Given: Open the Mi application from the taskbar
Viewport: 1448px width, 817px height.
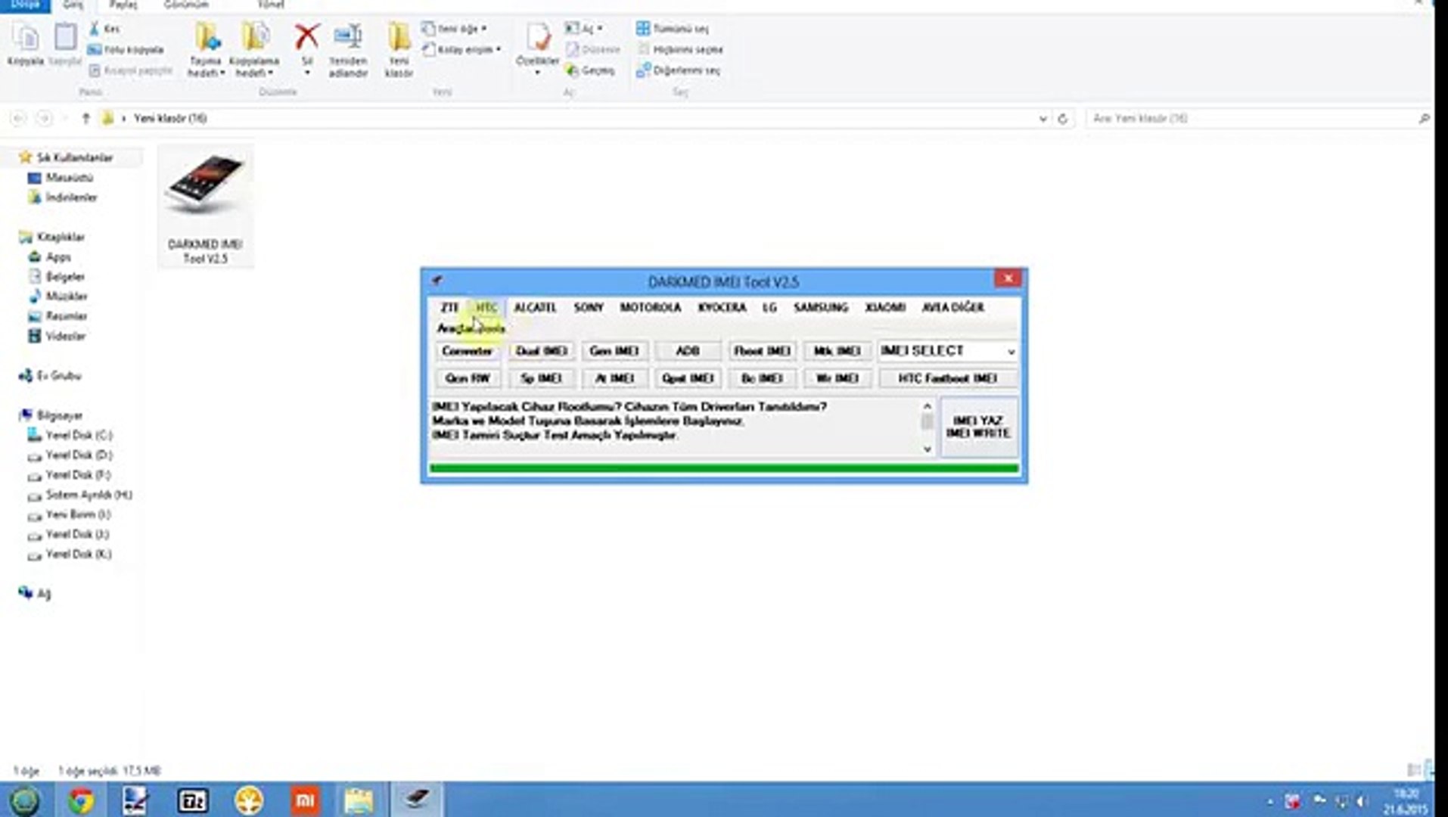Looking at the screenshot, I should click(x=304, y=800).
